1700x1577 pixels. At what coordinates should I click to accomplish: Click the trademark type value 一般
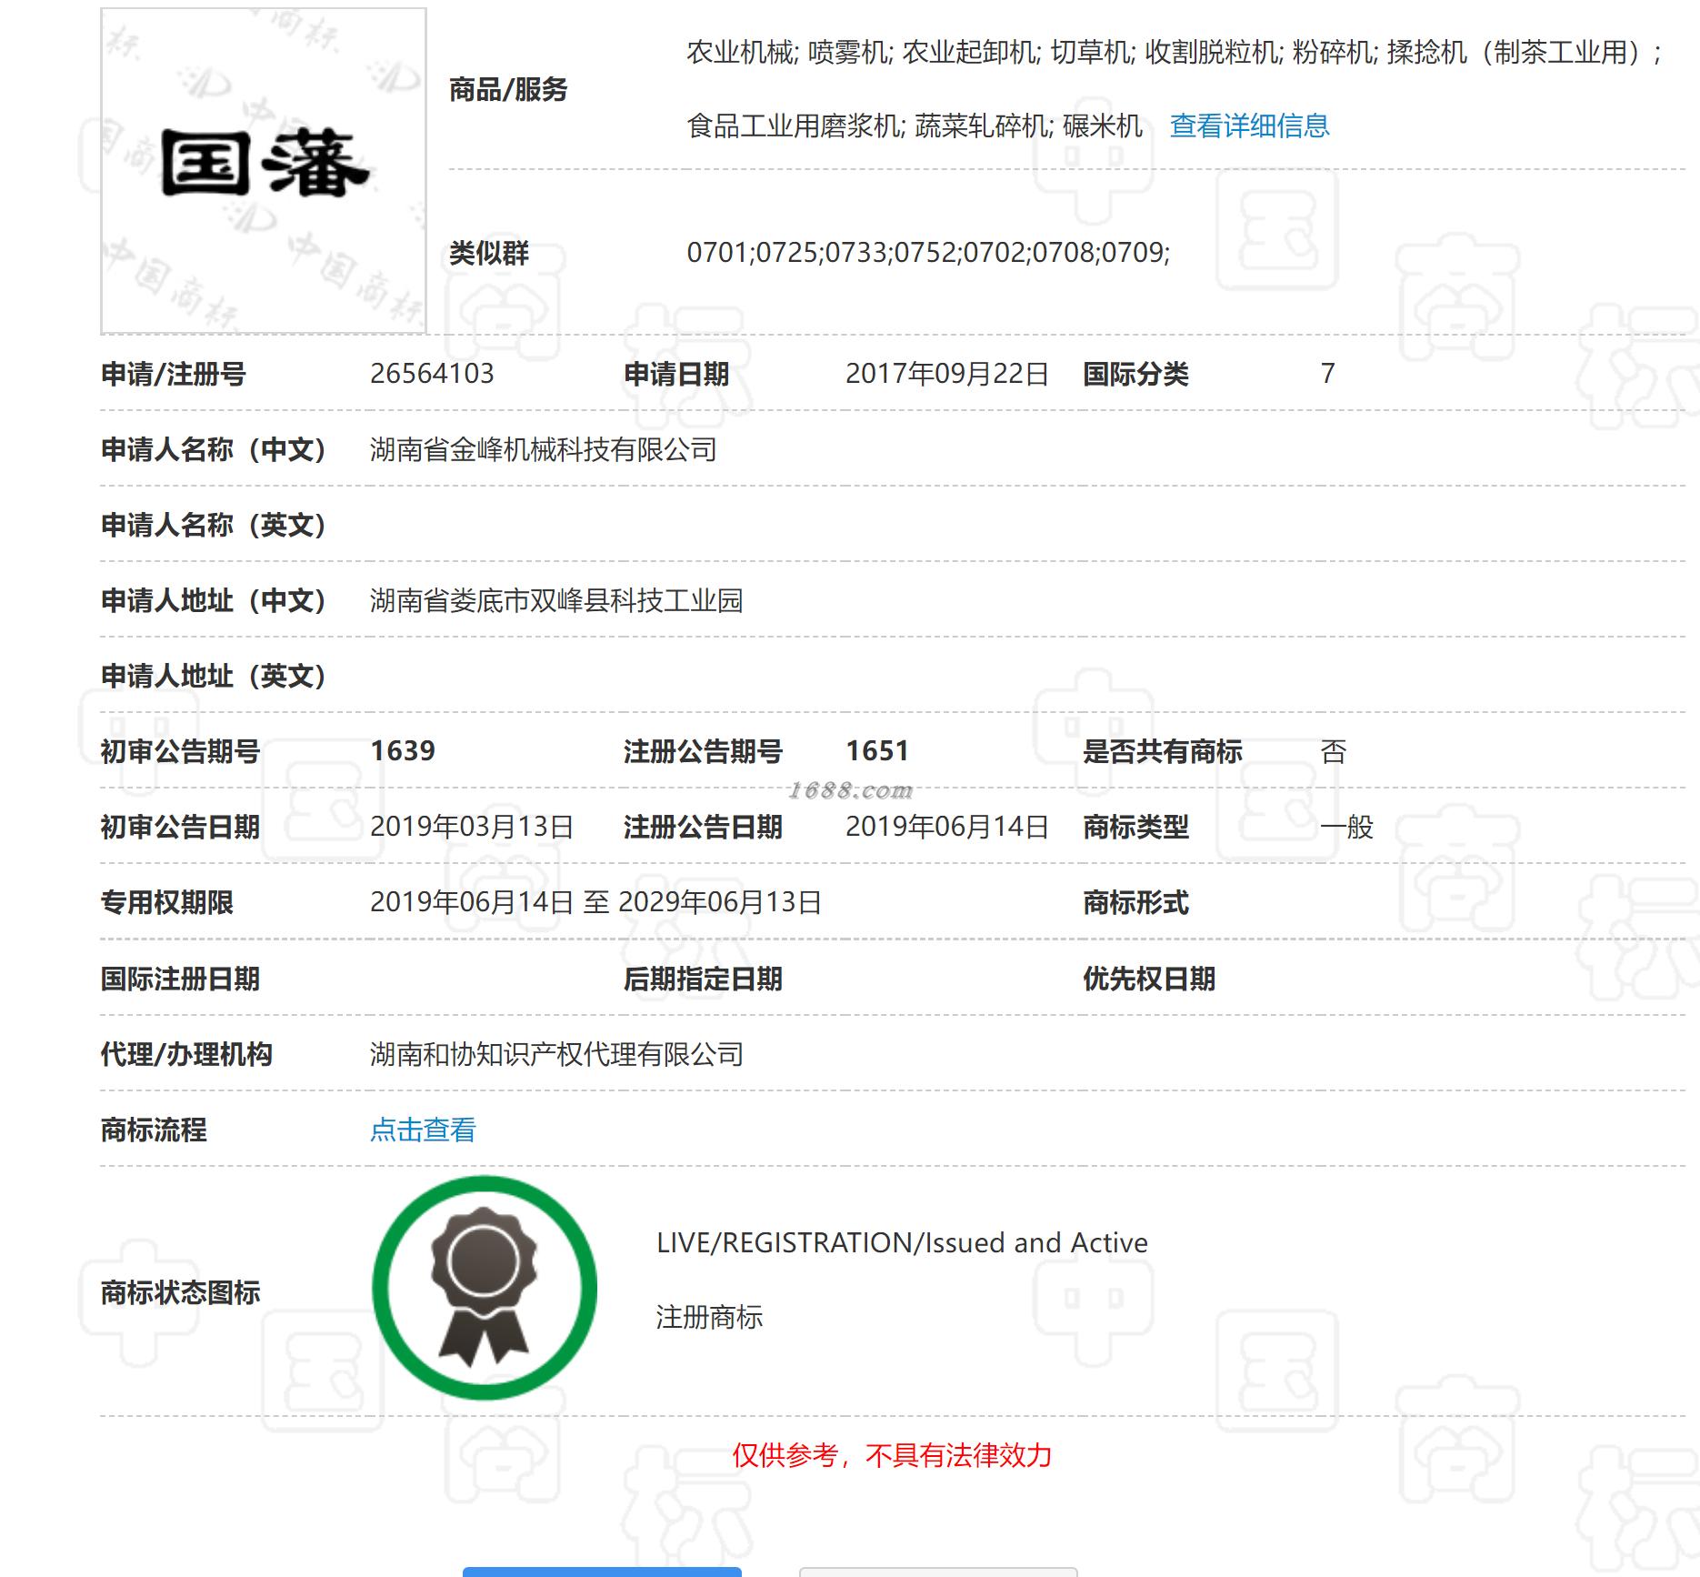tap(1346, 827)
